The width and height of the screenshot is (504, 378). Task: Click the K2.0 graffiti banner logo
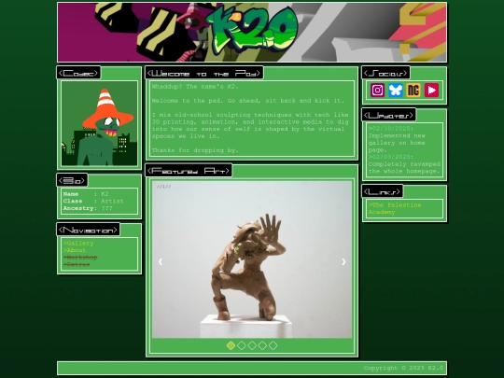click(x=253, y=30)
